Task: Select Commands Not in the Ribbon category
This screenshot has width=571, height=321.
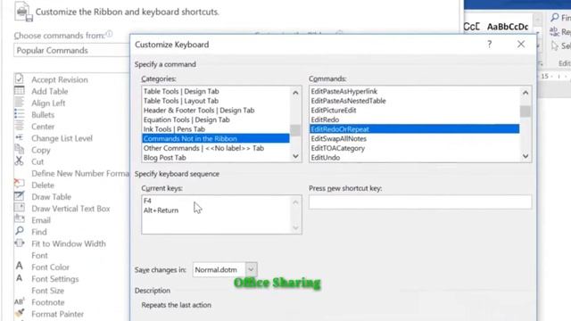Action: tap(216, 139)
